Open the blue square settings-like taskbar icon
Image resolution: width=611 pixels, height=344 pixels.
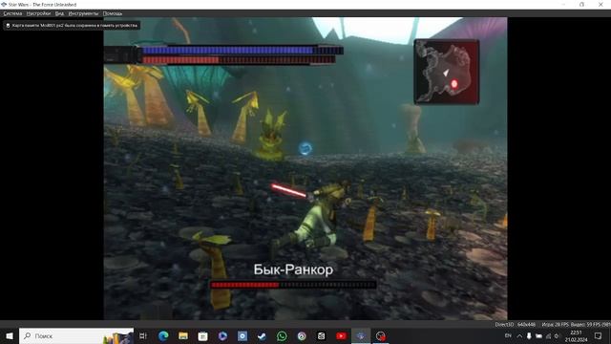click(x=242, y=335)
